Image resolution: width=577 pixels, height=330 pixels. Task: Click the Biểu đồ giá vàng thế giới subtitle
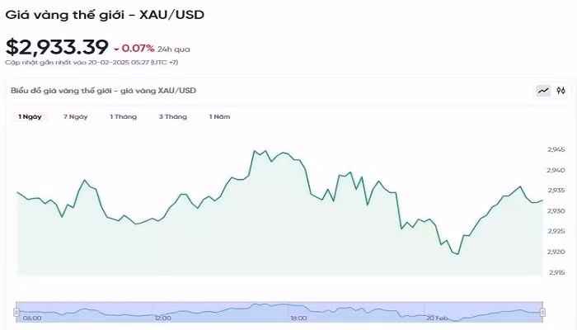(x=103, y=90)
